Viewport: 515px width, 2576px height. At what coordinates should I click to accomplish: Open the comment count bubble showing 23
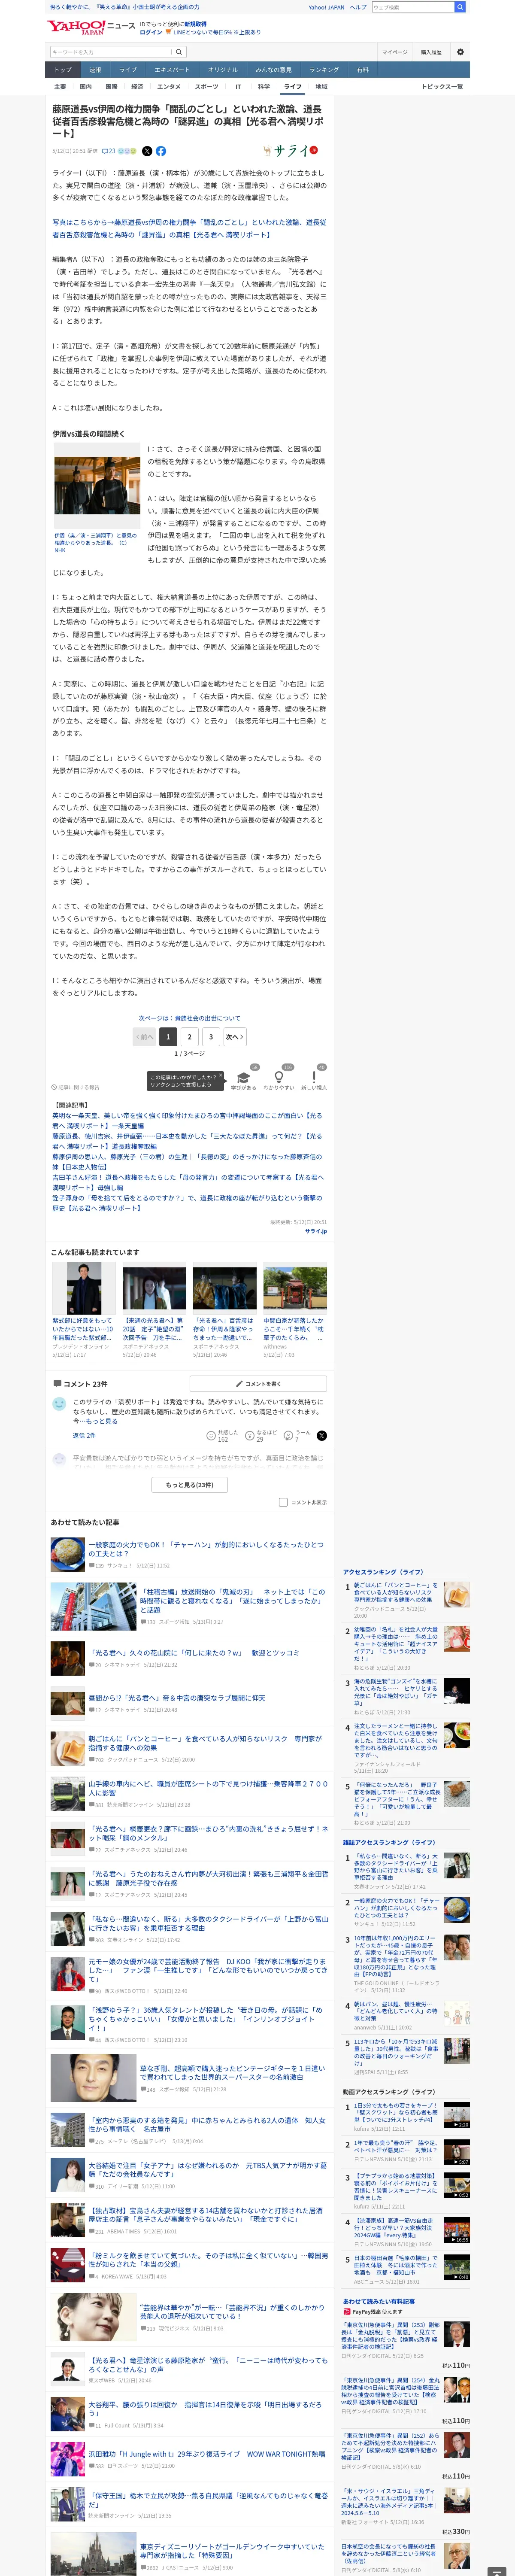tap(109, 151)
